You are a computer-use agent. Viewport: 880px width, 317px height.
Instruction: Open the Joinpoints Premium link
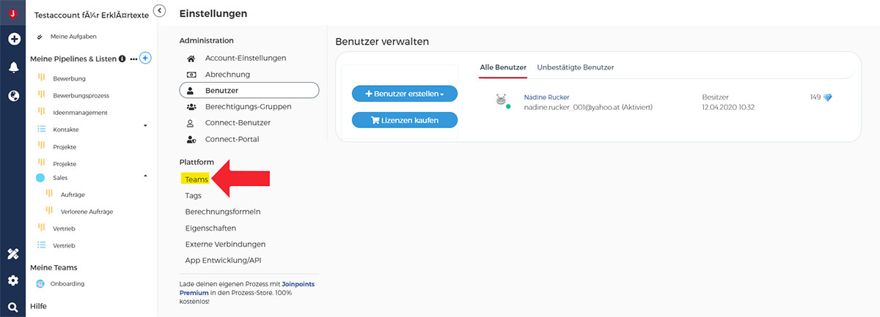247,288
